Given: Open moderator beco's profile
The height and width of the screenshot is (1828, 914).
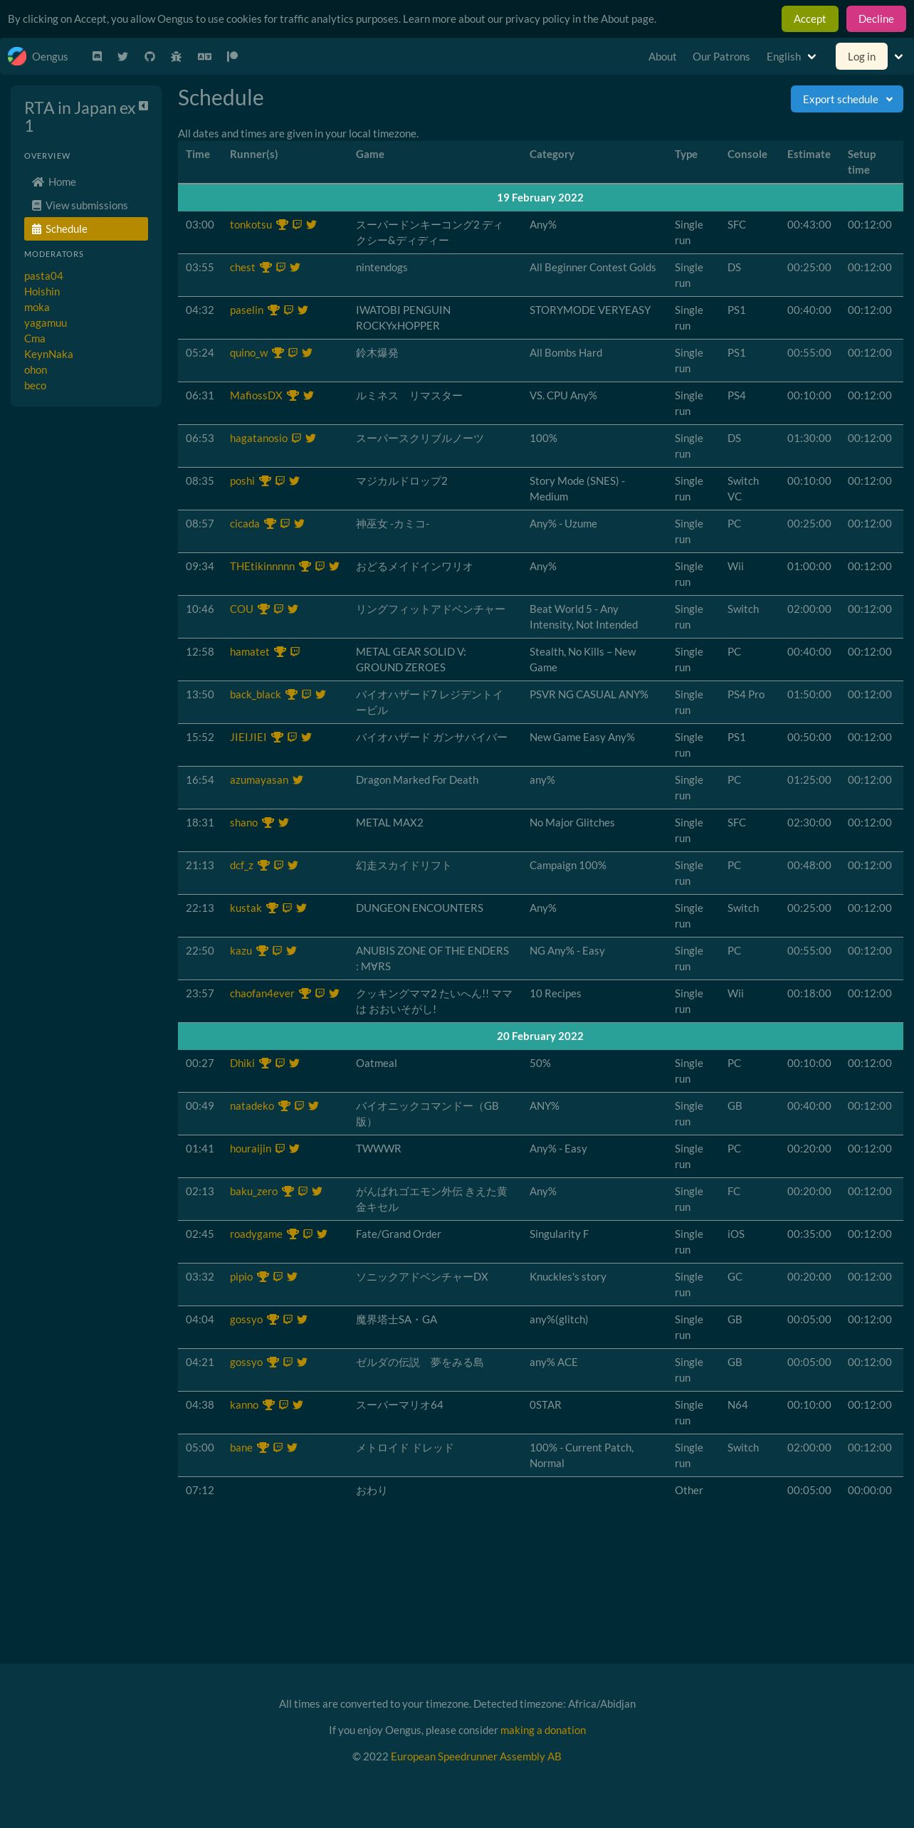Looking at the screenshot, I should coord(35,386).
